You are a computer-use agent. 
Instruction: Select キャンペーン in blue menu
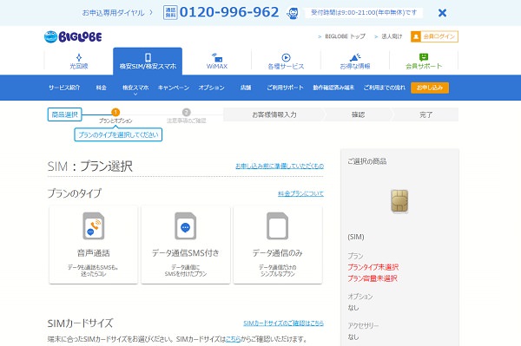(x=174, y=88)
